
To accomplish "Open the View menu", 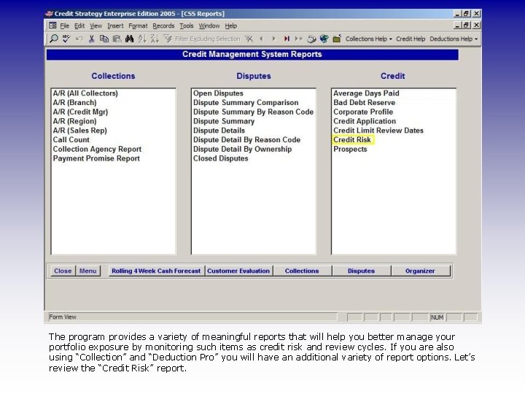I will [96, 26].
